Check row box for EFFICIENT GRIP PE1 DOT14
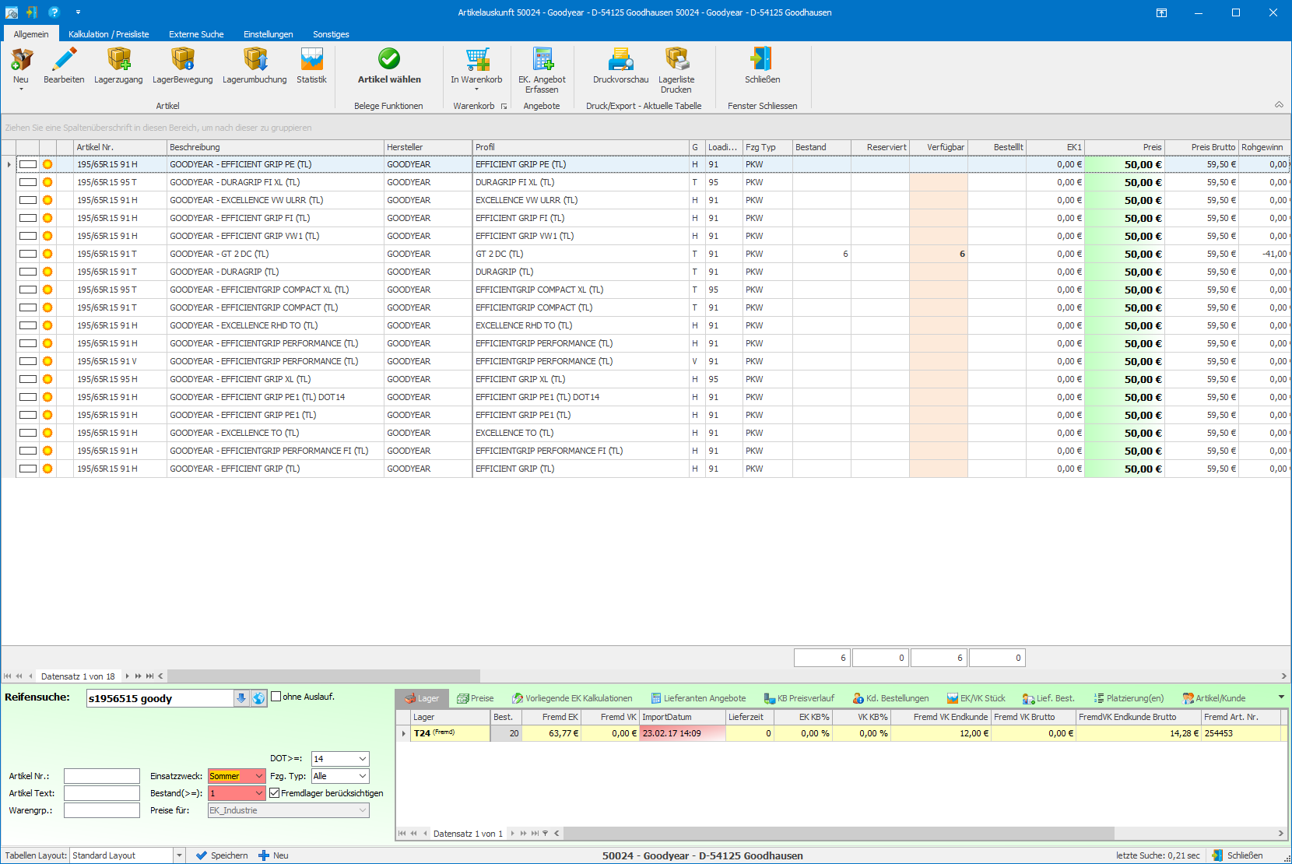Image resolution: width=1292 pixels, height=864 pixels. tap(28, 397)
